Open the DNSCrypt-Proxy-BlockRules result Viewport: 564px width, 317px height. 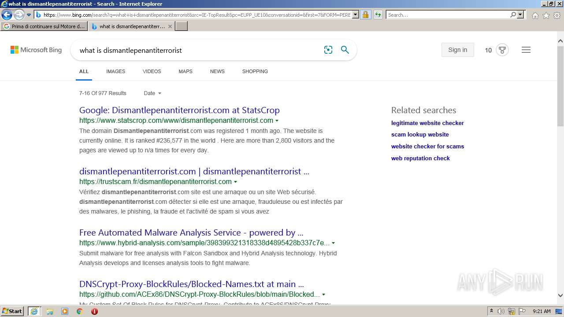pos(192,284)
